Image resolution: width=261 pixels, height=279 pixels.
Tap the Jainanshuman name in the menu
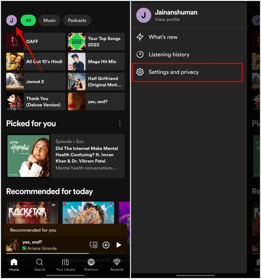pyautogui.click(x=176, y=12)
